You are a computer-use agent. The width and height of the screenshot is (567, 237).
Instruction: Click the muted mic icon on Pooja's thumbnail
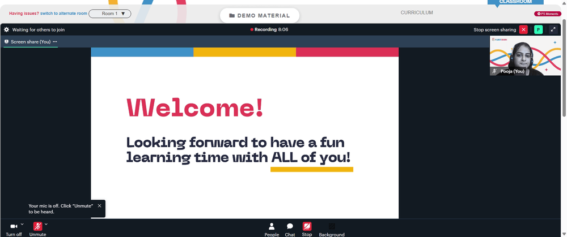(494, 71)
